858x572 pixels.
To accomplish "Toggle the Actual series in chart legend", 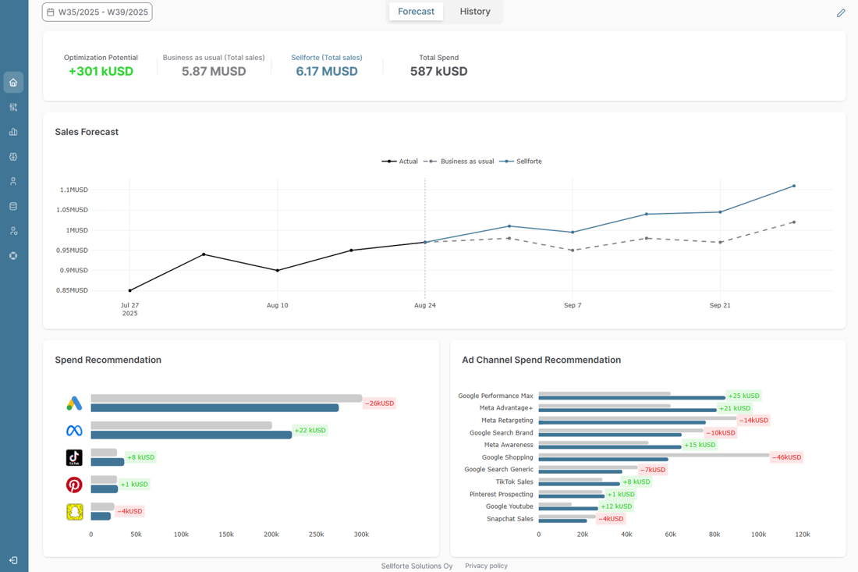I will pos(401,162).
